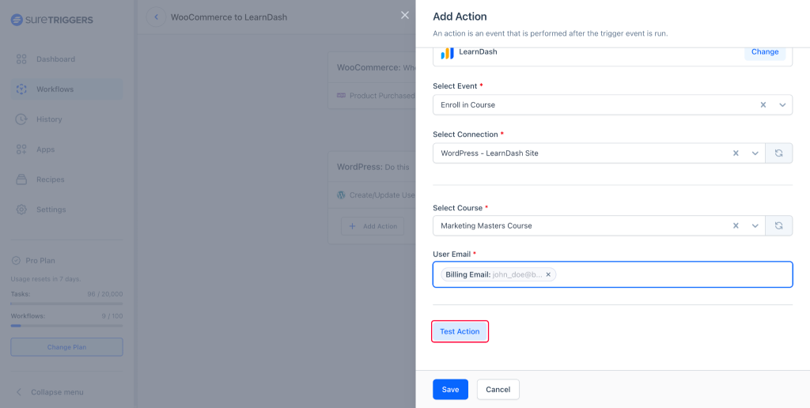
Task: Click the plus icon beside Add Action
Action: (353, 226)
